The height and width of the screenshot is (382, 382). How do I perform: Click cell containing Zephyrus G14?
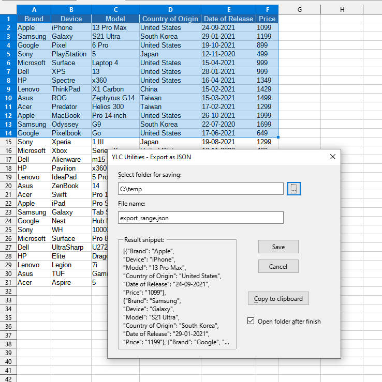coord(115,98)
